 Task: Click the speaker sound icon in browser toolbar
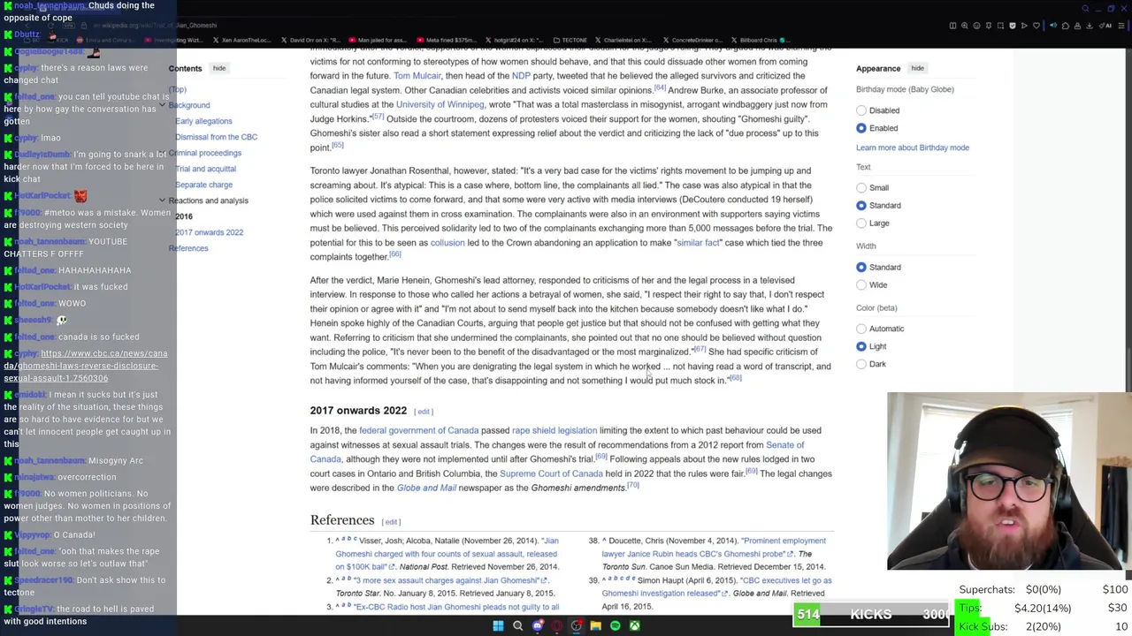pos(1053,26)
